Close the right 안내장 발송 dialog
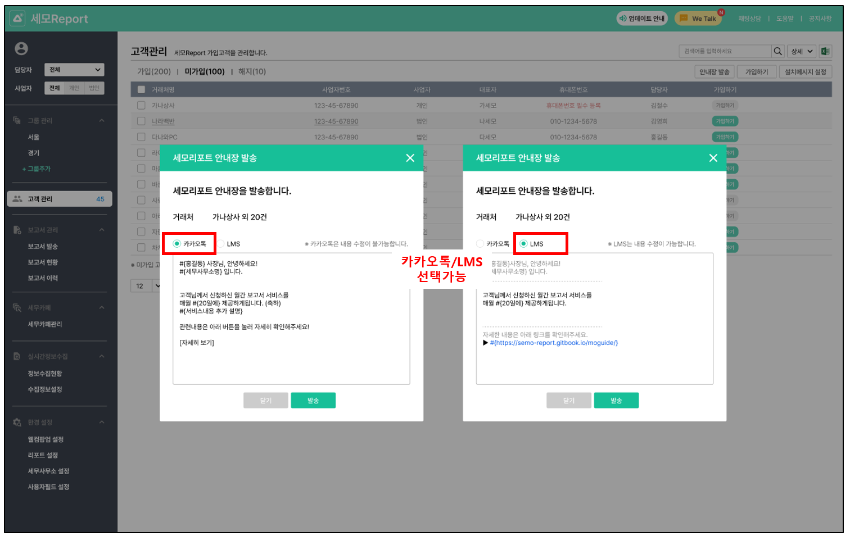Image resolution: width=850 pixels, height=536 pixels. click(713, 158)
